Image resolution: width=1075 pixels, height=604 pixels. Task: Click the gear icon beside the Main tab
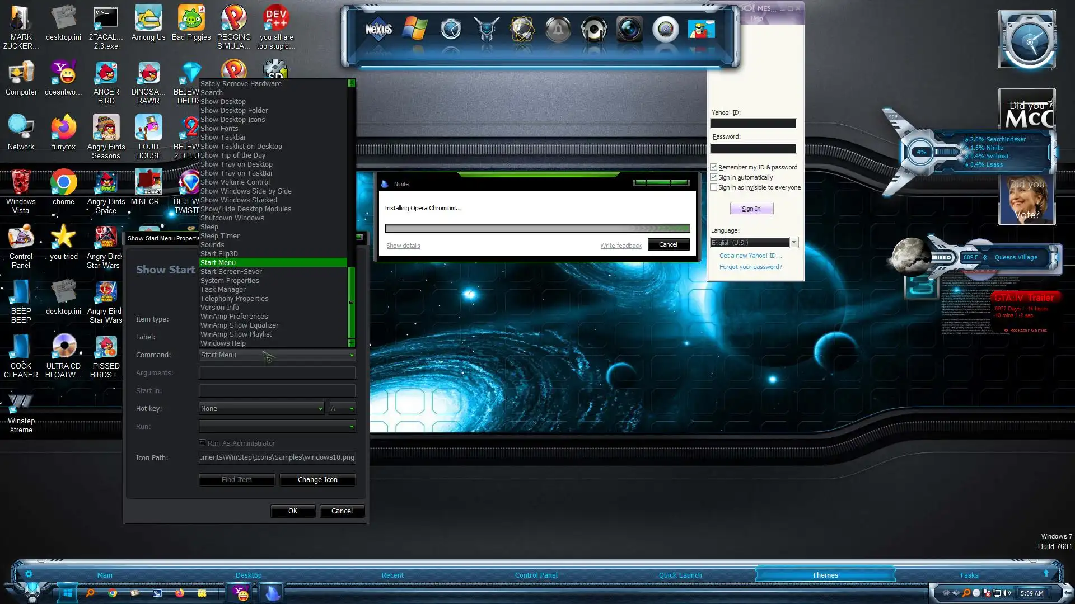tap(29, 574)
